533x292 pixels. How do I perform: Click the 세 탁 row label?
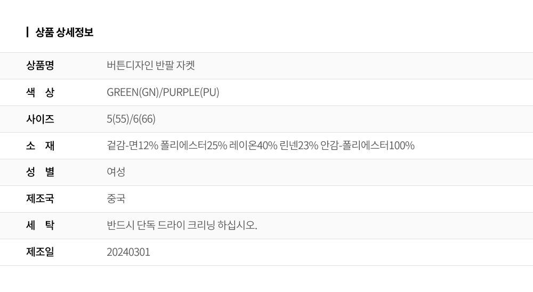(x=40, y=225)
